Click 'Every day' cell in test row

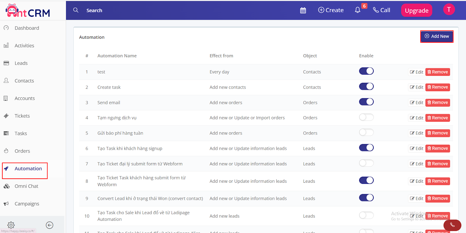point(219,72)
